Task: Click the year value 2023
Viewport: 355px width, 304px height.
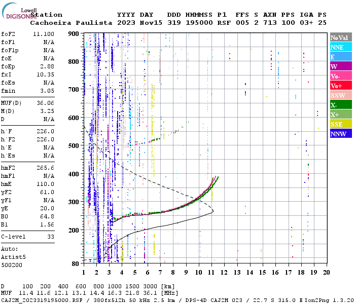Action: coord(126,23)
